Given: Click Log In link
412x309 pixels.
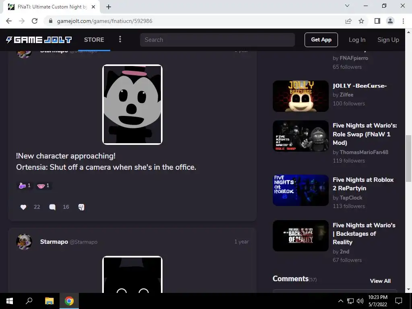Looking at the screenshot, I should [x=357, y=40].
